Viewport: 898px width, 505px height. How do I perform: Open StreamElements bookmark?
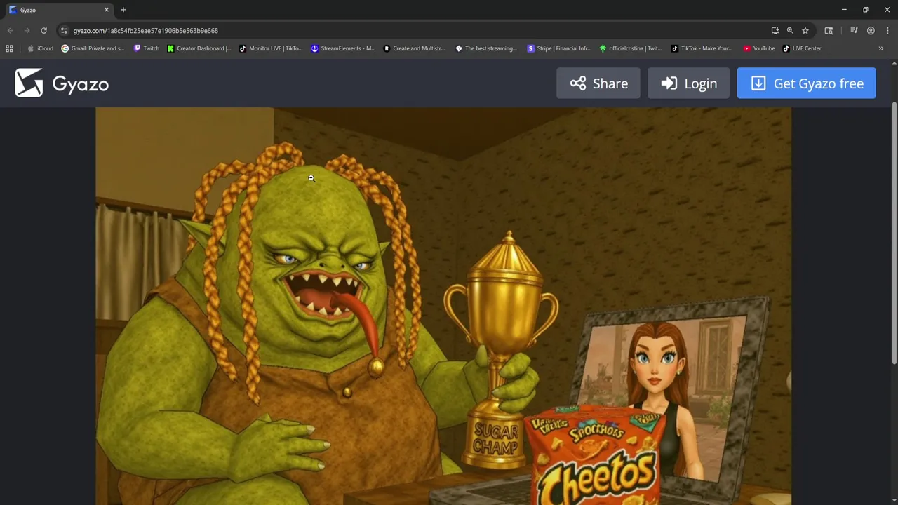coord(343,48)
